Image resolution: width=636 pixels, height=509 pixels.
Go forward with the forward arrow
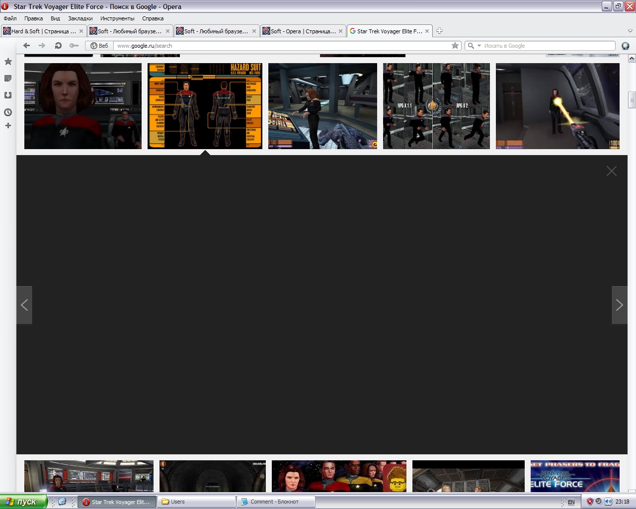pos(42,46)
